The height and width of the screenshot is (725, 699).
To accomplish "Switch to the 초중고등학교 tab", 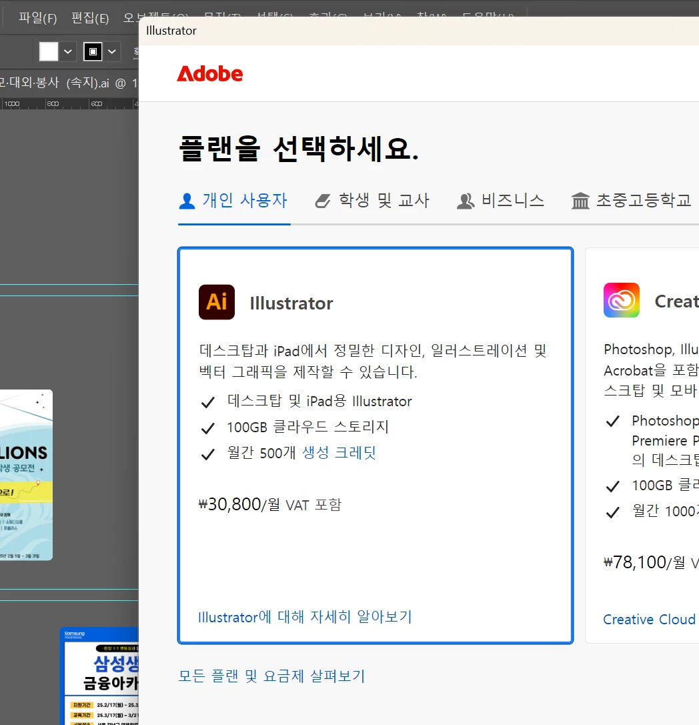I will pyautogui.click(x=631, y=201).
